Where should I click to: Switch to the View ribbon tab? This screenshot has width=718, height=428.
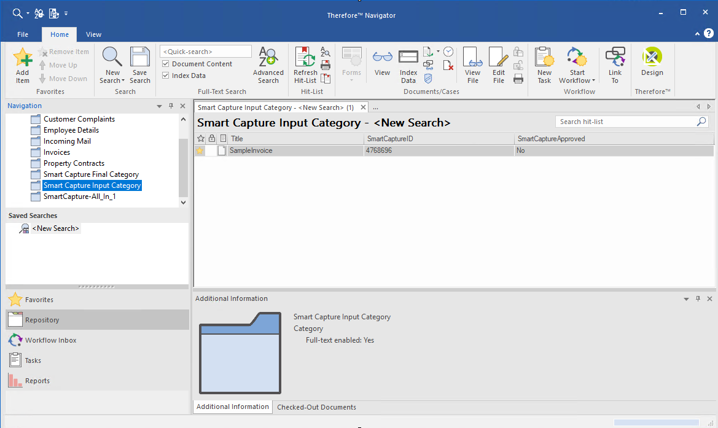(93, 34)
